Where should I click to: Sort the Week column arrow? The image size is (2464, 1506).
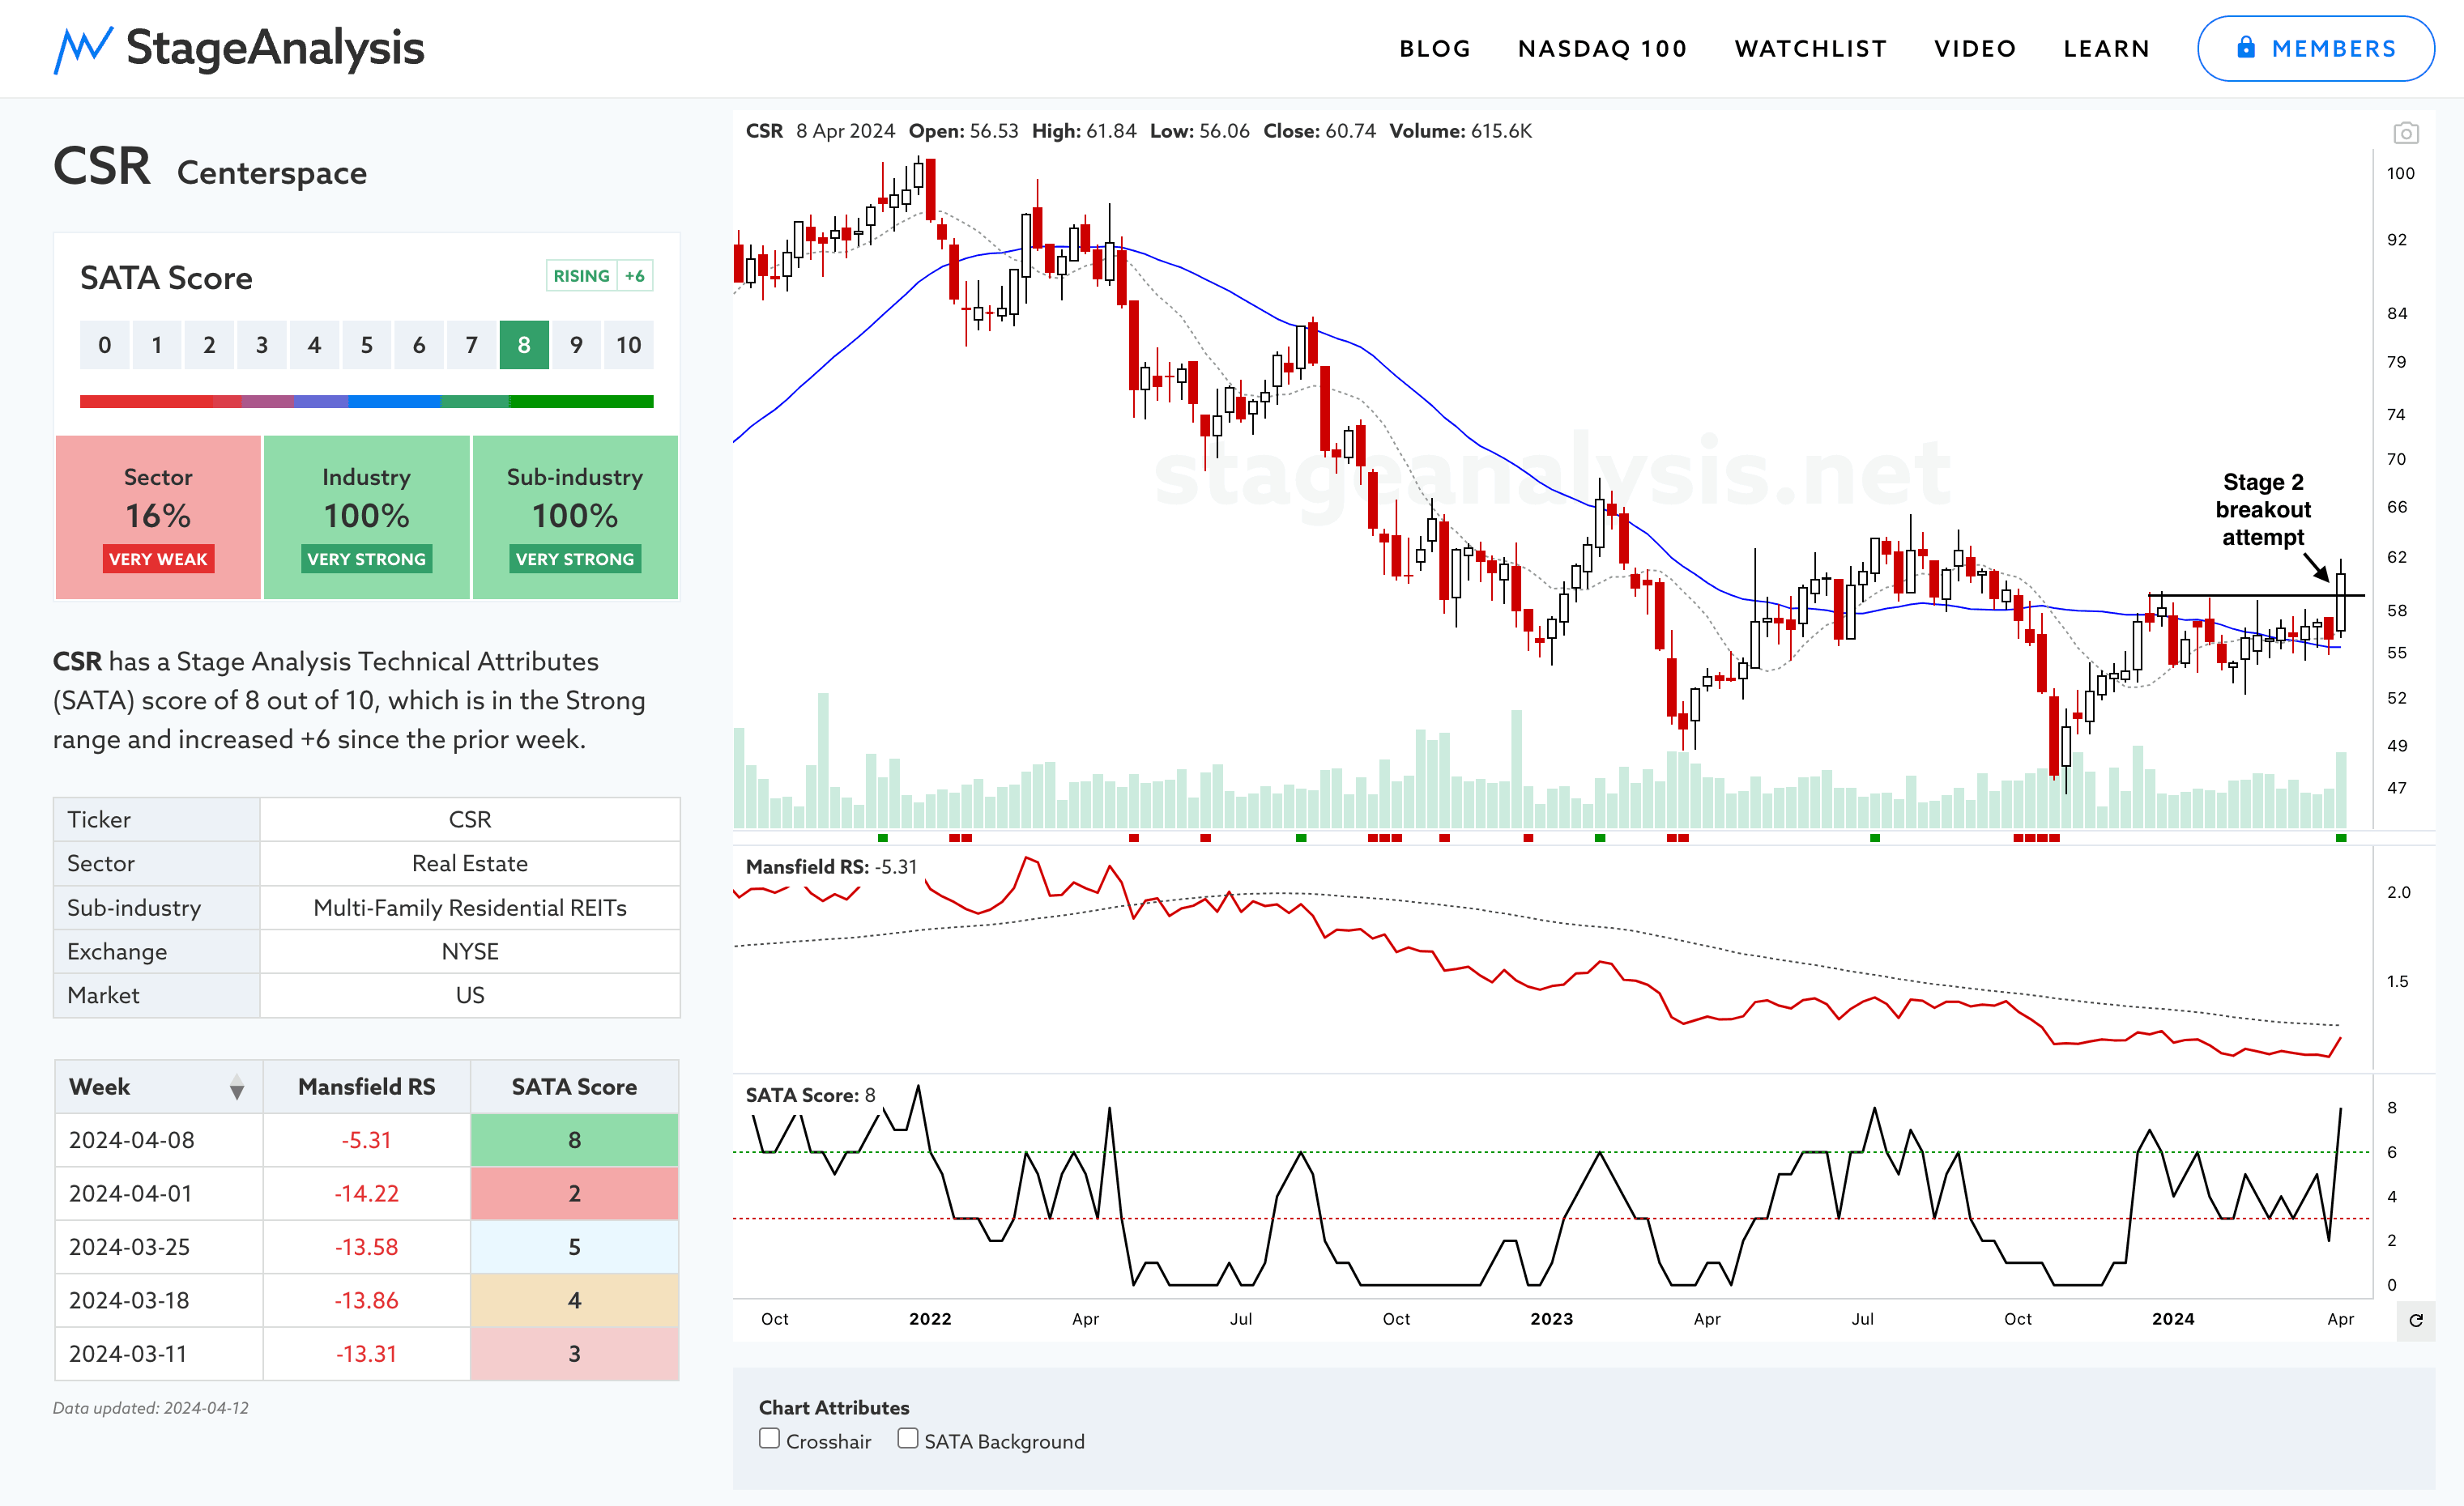pos(236,1087)
